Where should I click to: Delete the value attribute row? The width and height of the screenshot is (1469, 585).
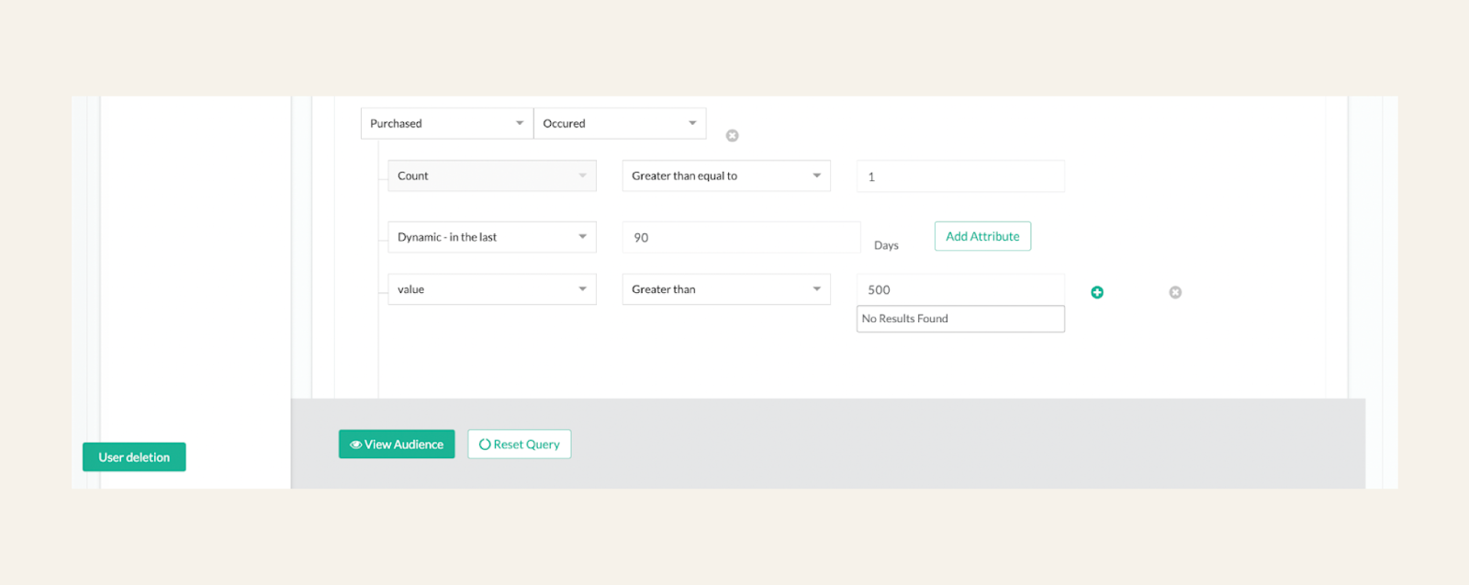tap(1175, 292)
